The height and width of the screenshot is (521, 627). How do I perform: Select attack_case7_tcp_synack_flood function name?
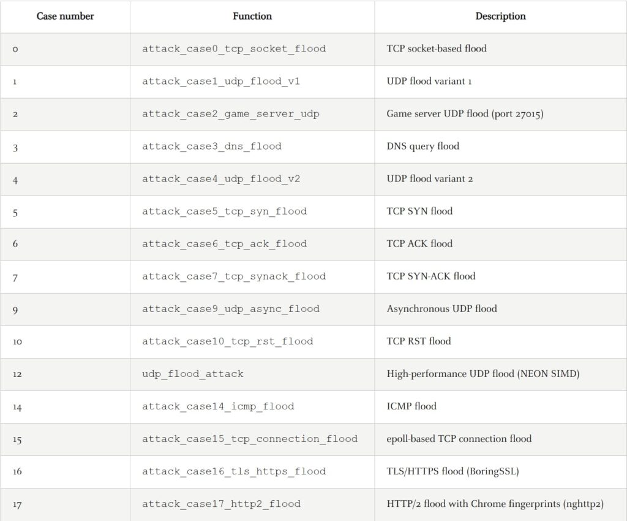[x=234, y=276]
